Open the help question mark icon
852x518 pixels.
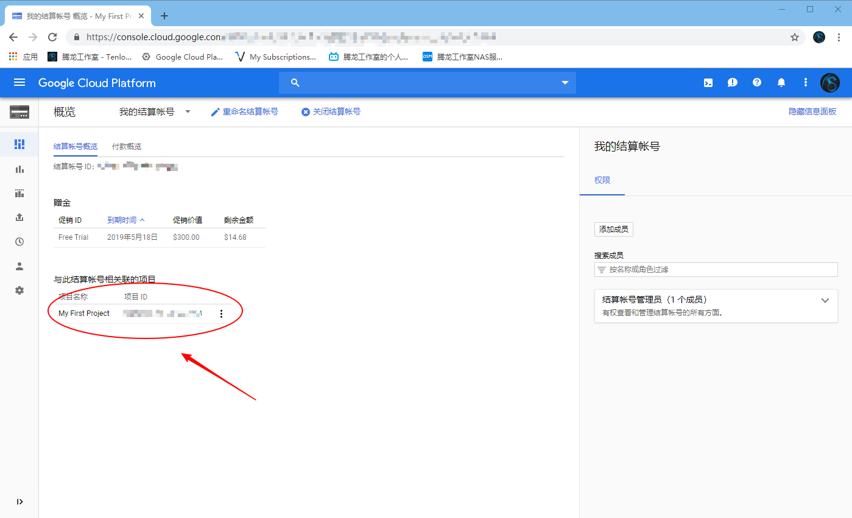tap(757, 83)
